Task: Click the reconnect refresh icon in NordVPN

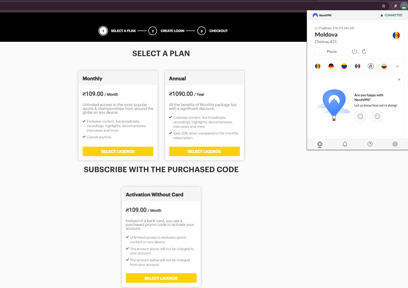Action: pos(364,51)
